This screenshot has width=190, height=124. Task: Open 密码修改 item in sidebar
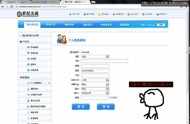click(x=35, y=89)
